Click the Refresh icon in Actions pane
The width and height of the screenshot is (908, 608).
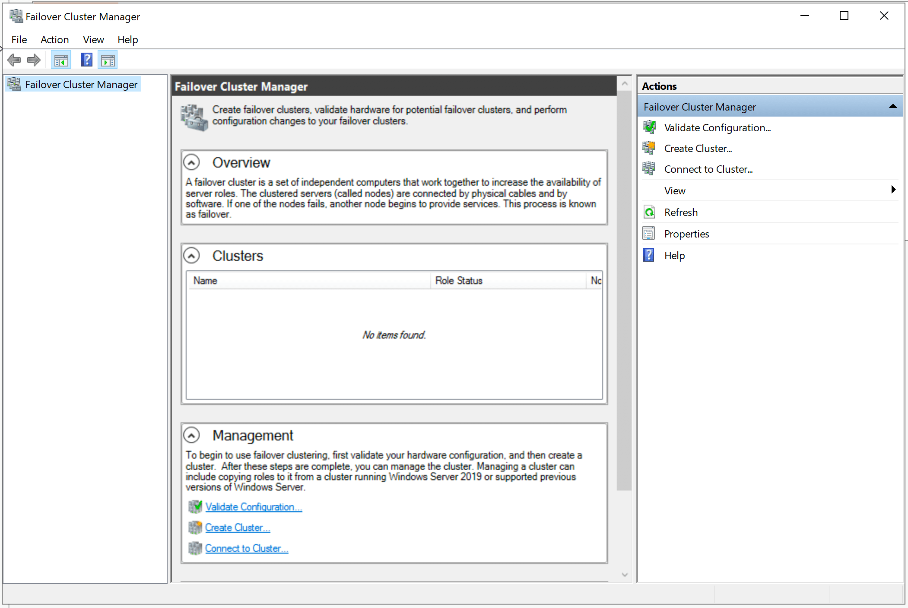point(649,212)
